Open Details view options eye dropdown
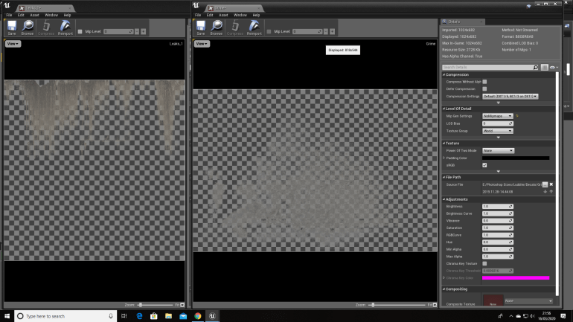The height and width of the screenshot is (322, 573). point(554,67)
